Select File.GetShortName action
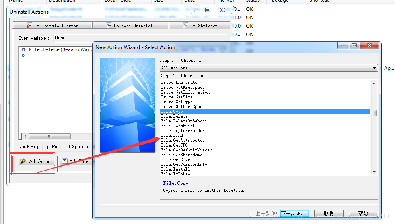Image resolution: width=395 pixels, height=224 pixels. coord(181,155)
